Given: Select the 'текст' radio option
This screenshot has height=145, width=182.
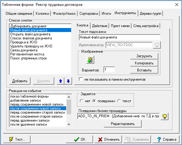Looking at the screenshot, I should click(x=119, y=101).
